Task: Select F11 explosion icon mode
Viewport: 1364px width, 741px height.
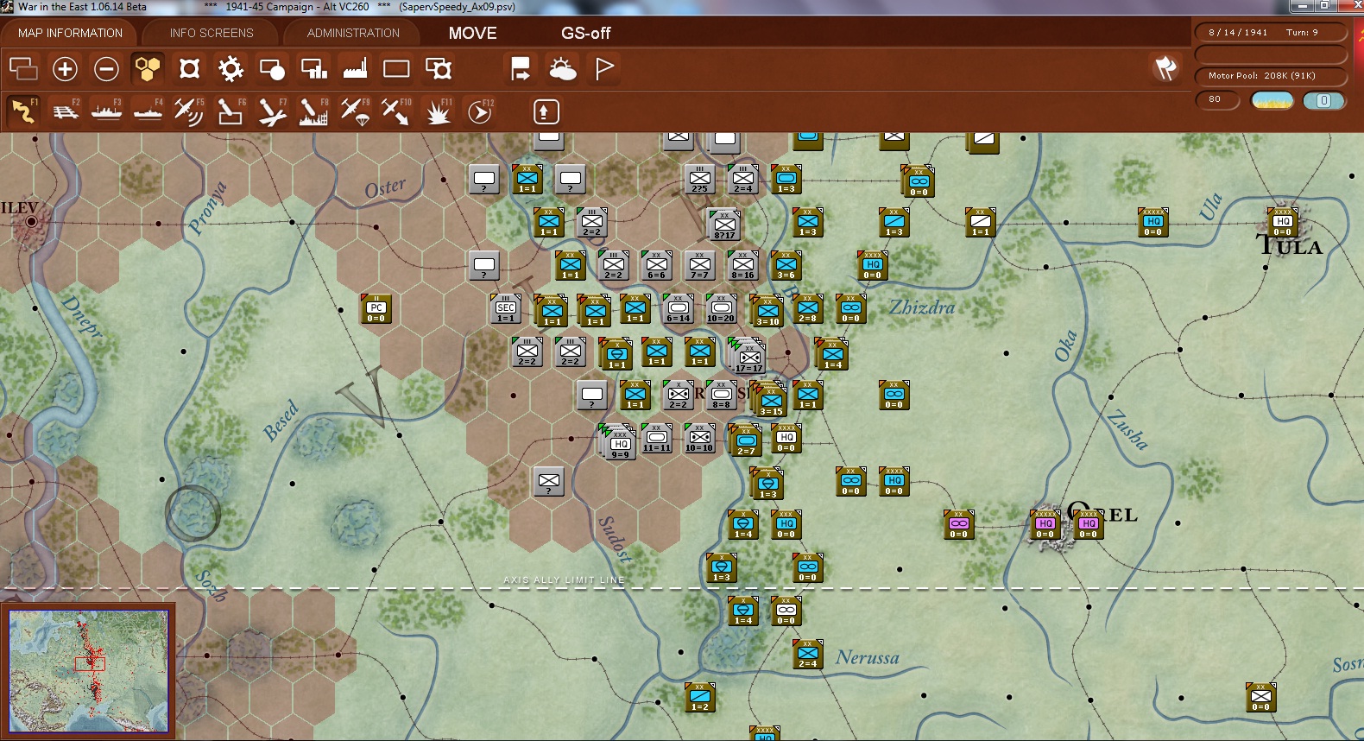Action: point(439,111)
